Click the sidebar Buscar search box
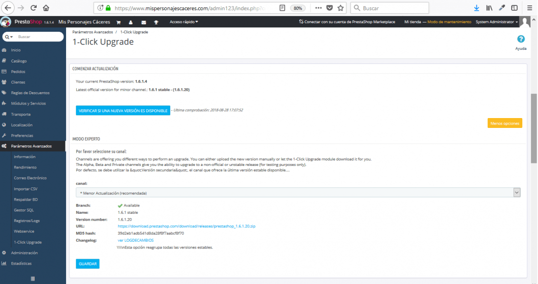538x284 pixels. click(x=39, y=37)
